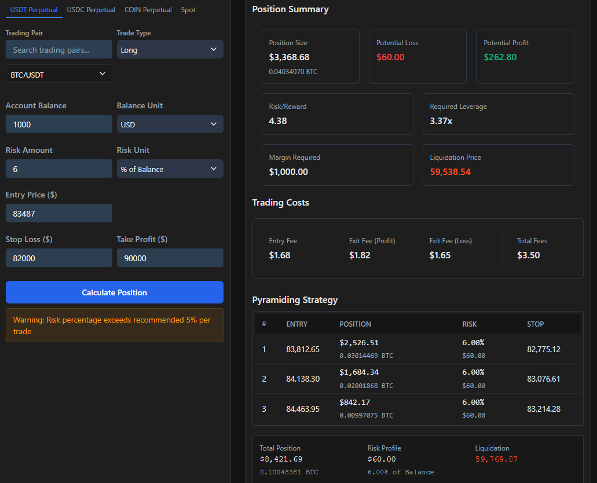This screenshot has height=483, width=597.
Task: Click the Exit Fee (Profit) value $1.82
Action: click(360, 255)
